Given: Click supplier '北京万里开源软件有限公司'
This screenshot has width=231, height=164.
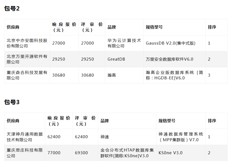Looking at the screenshot, I should [27, 59].
